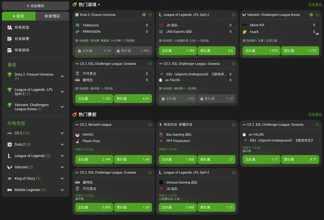The height and width of the screenshot is (220, 324).
Task: Click the 所有类型 people icon
Action: pyautogui.click(x=9, y=28)
